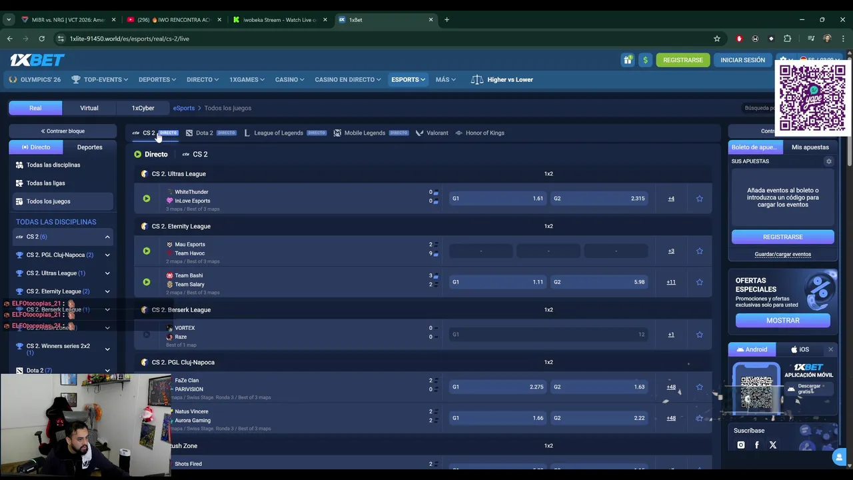Open the DEPORTES dropdown menu
The height and width of the screenshot is (480, 853).
[x=157, y=79]
